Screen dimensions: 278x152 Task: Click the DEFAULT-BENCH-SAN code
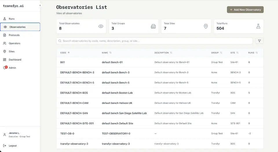point(74,113)
